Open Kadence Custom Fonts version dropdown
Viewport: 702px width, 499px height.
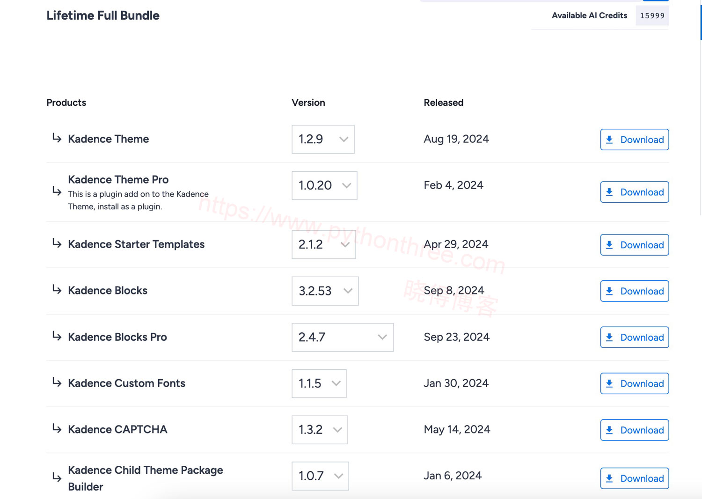[319, 383]
